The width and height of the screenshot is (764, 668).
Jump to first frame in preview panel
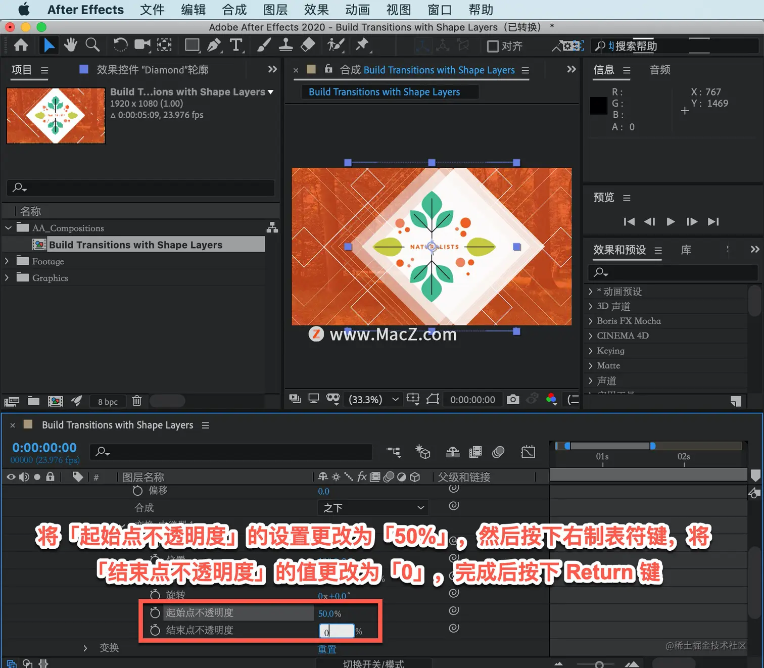tap(629, 221)
